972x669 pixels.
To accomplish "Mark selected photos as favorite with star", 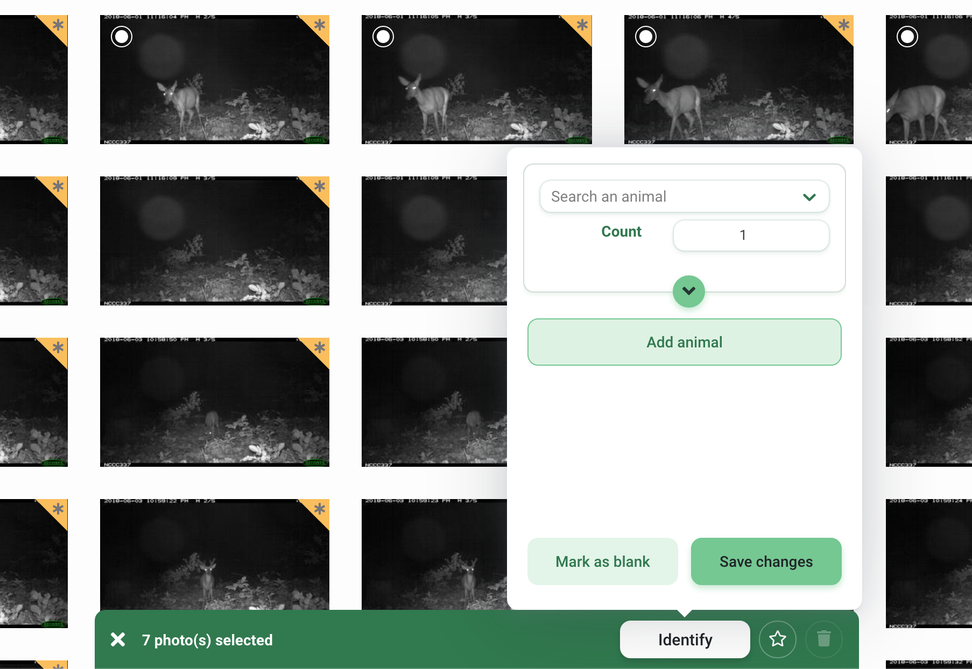I will (x=778, y=639).
